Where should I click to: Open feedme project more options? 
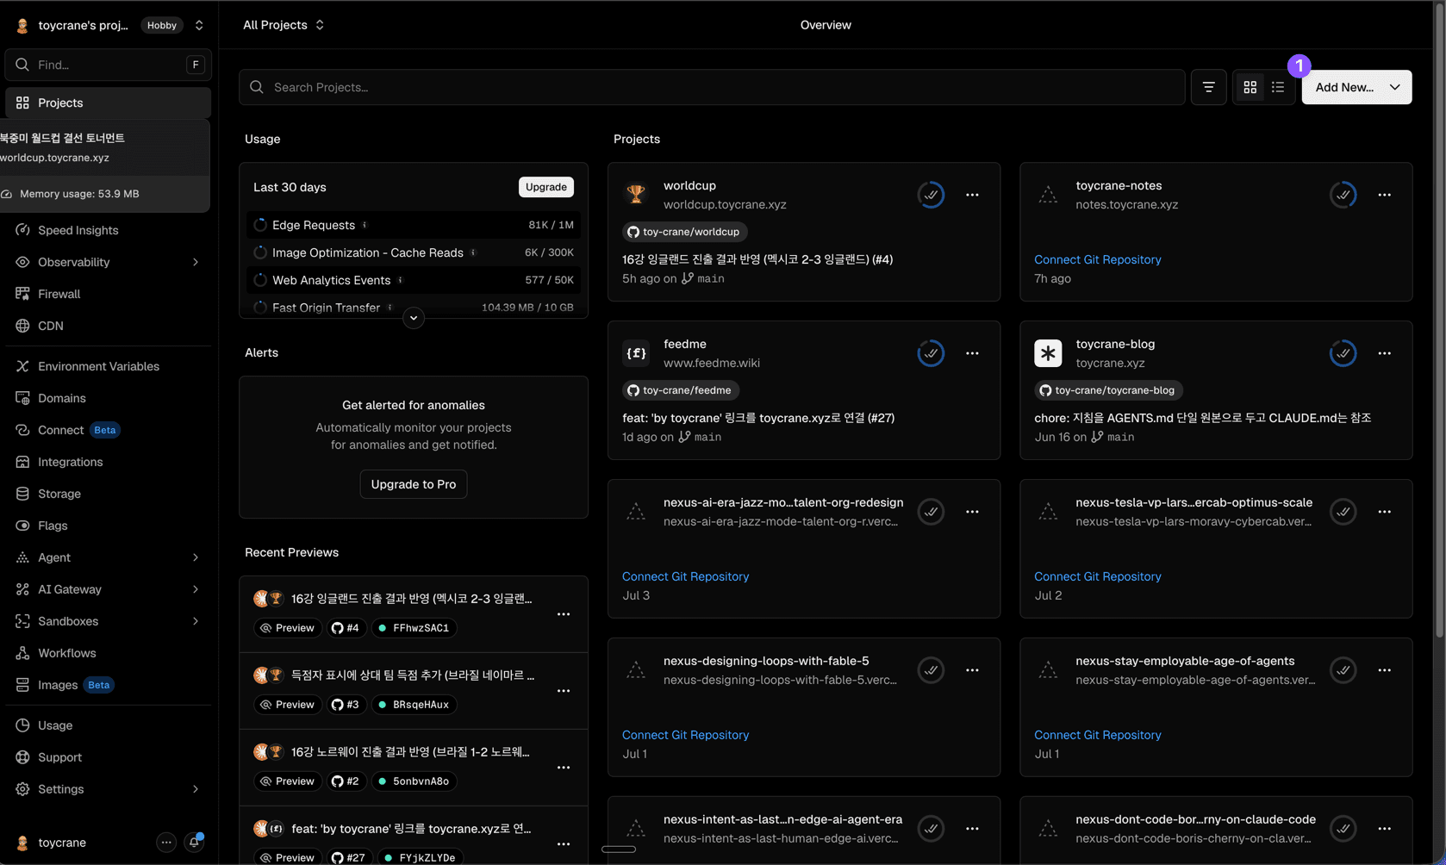[972, 353]
